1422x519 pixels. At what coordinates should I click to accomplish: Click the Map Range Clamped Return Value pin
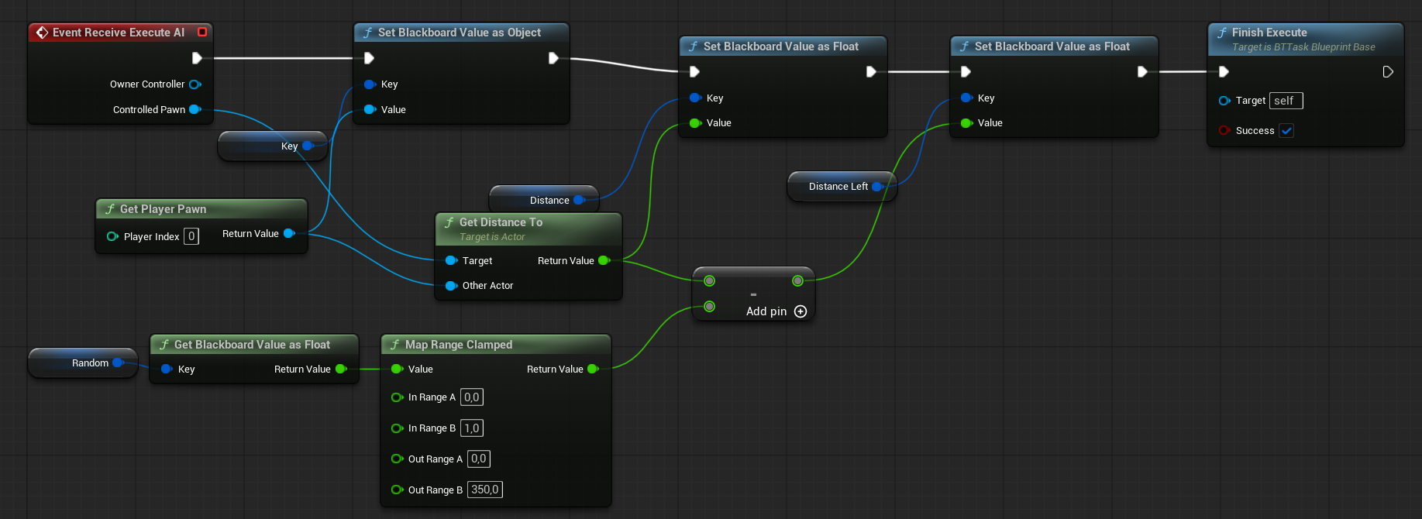[593, 369]
